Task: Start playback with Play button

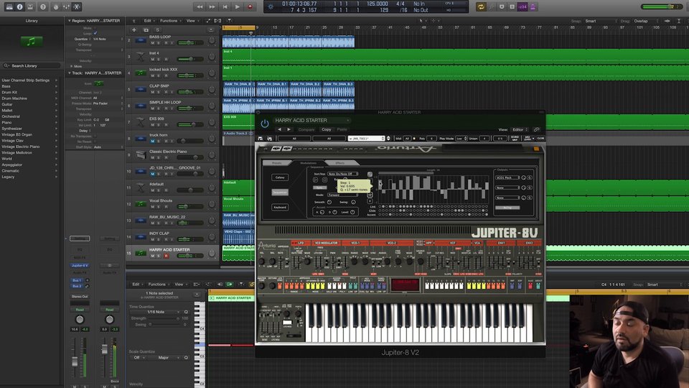Action: click(x=238, y=6)
